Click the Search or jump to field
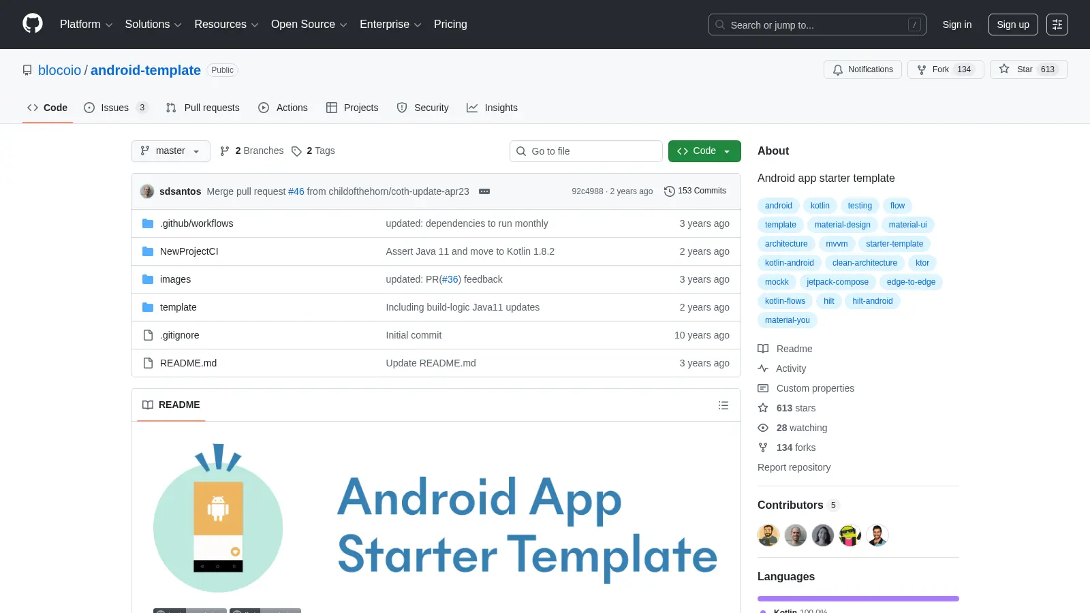 coord(817,25)
